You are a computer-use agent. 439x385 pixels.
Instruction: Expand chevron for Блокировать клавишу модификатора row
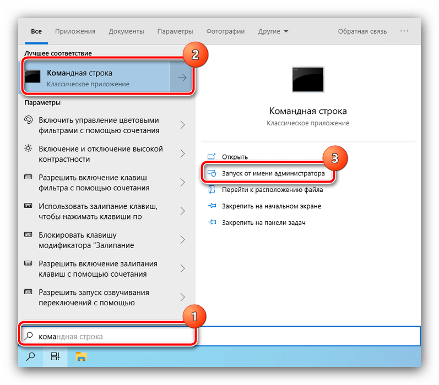point(182,240)
